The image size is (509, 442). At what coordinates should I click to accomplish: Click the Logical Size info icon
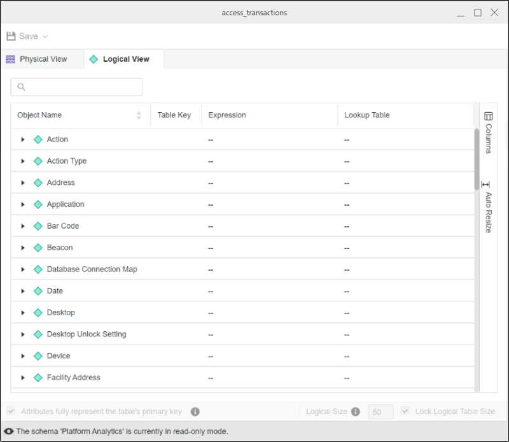coord(356,411)
